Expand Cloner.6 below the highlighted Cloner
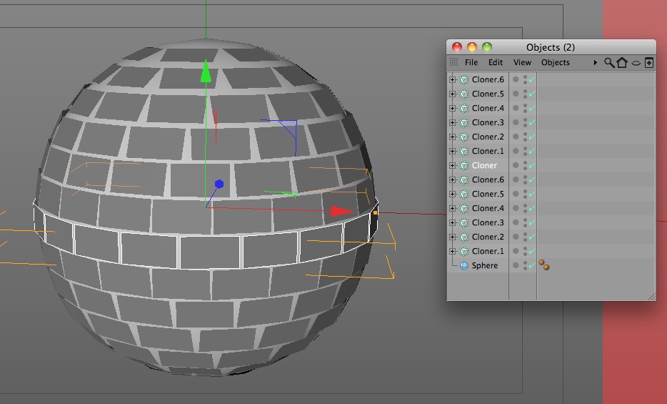 click(452, 179)
